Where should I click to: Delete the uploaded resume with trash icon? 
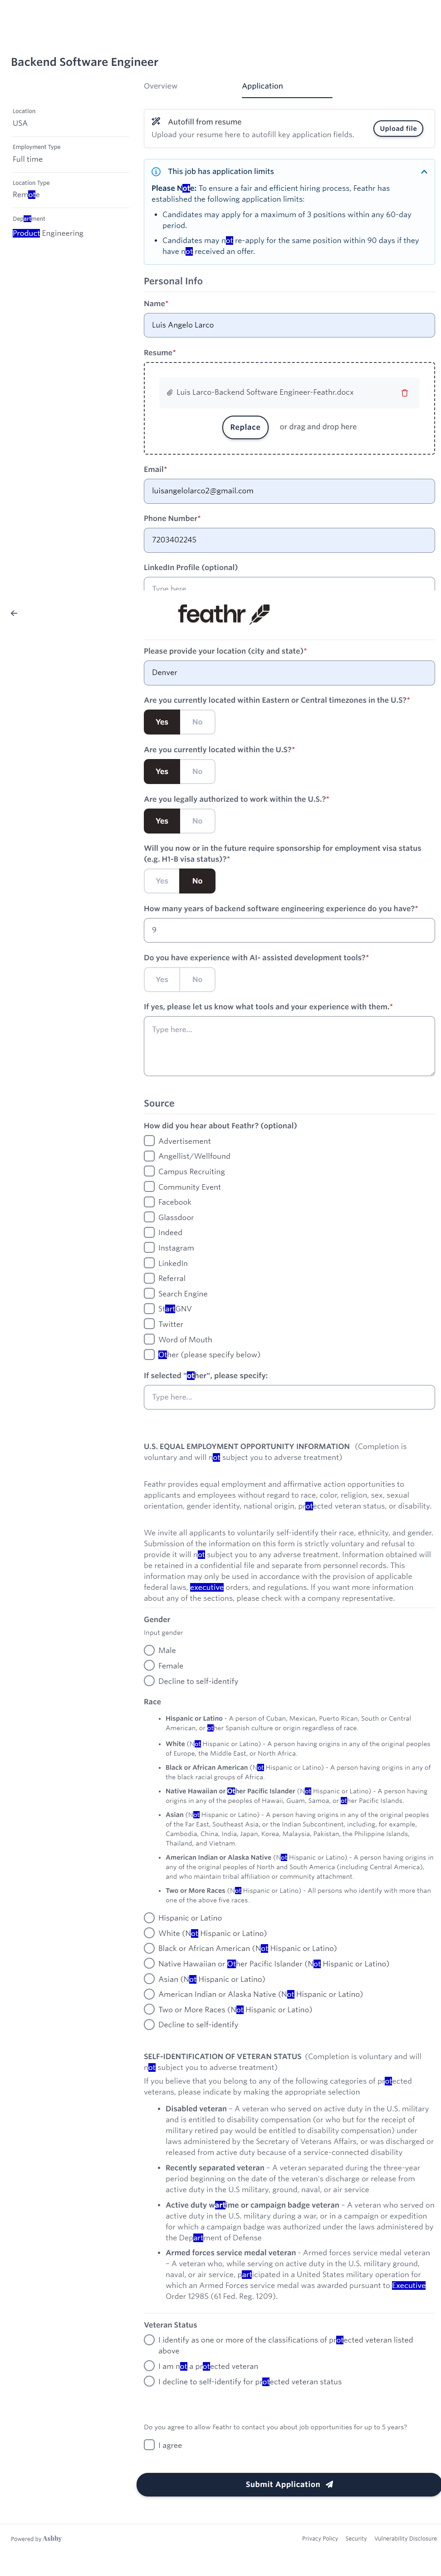(404, 393)
